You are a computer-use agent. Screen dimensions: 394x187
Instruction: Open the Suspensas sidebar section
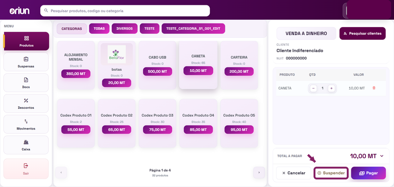[26, 62]
